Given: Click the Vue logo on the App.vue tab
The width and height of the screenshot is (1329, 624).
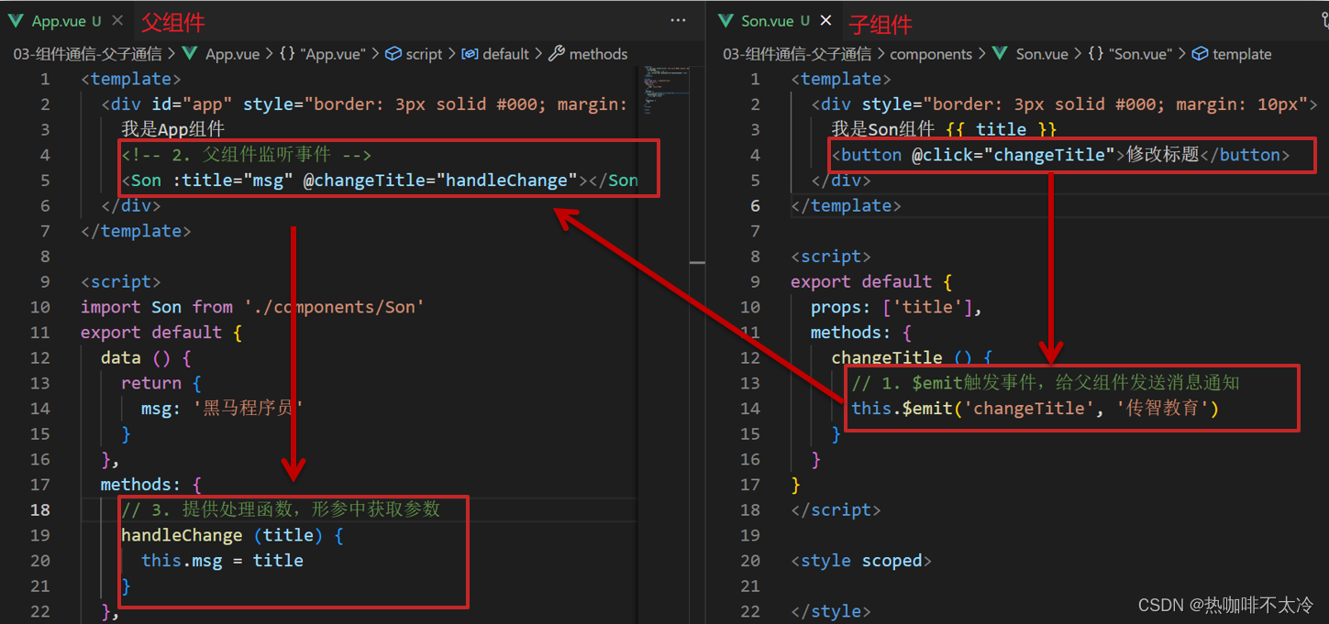Looking at the screenshot, I should pyautogui.click(x=16, y=20).
